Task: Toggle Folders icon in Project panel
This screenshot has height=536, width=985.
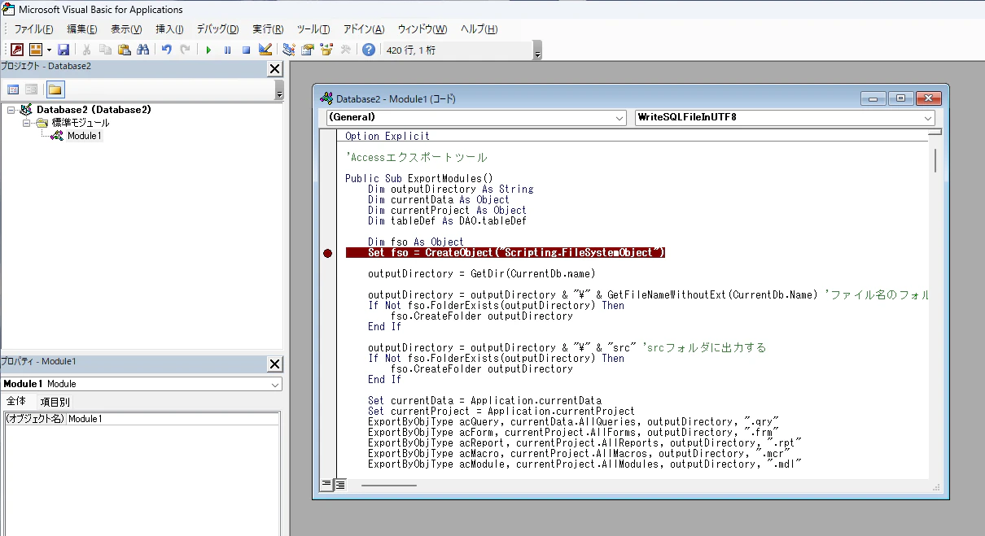Action: point(55,89)
